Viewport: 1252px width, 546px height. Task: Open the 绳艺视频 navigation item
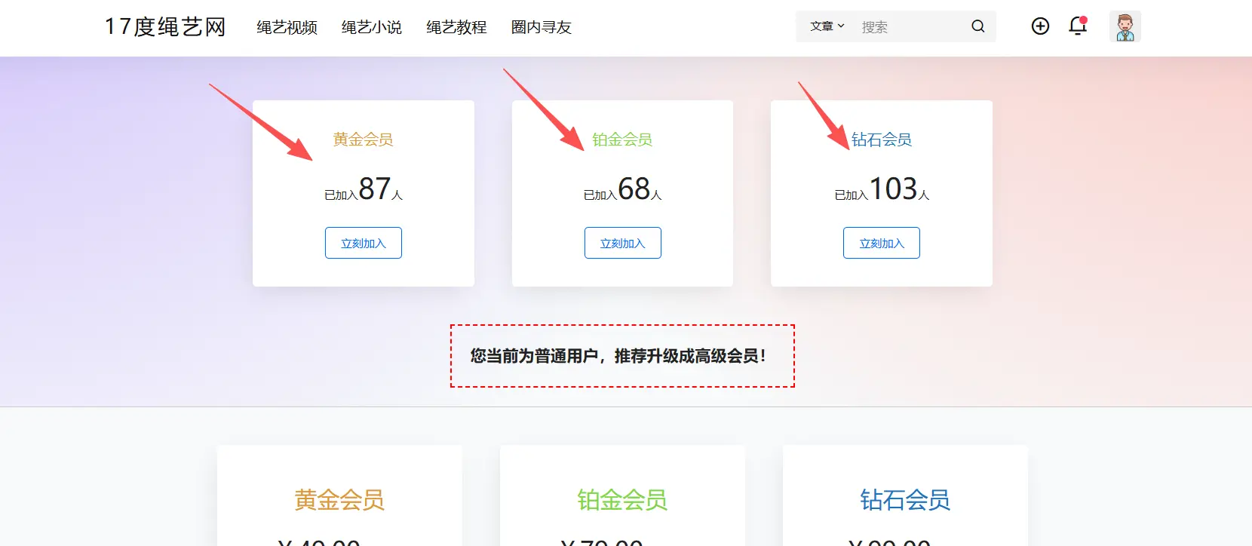(x=287, y=28)
